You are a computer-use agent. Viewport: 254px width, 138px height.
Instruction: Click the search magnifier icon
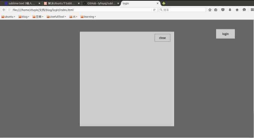click(x=161, y=10)
